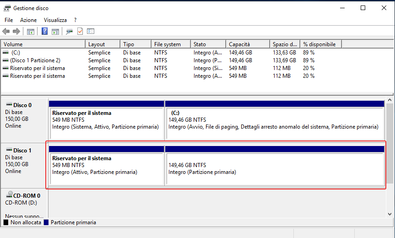Toggle the action pane toolbar icon

click(x=55, y=32)
